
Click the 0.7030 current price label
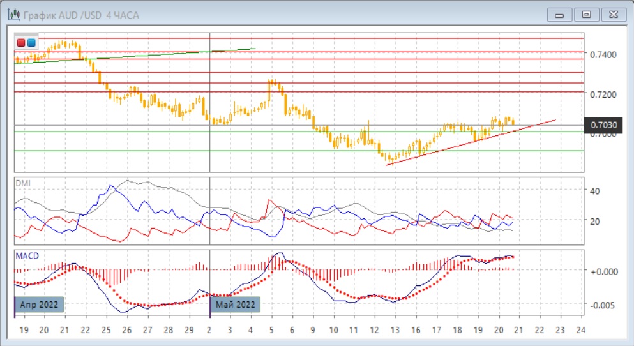[x=603, y=125]
